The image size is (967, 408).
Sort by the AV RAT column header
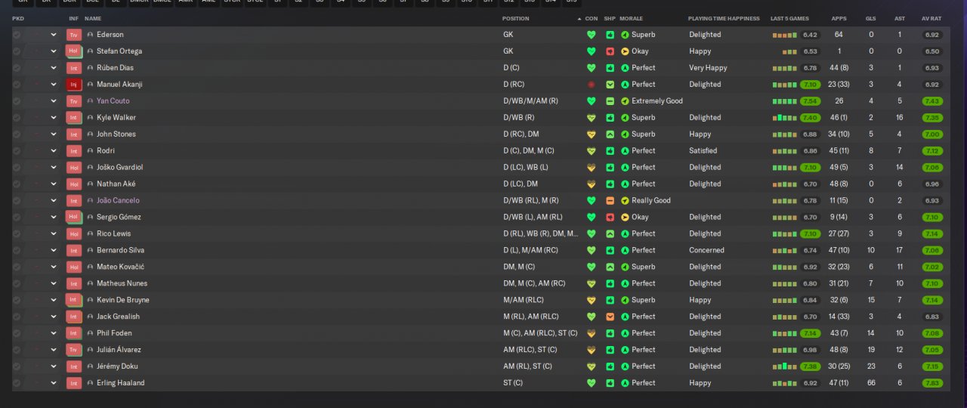click(x=931, y=18)
